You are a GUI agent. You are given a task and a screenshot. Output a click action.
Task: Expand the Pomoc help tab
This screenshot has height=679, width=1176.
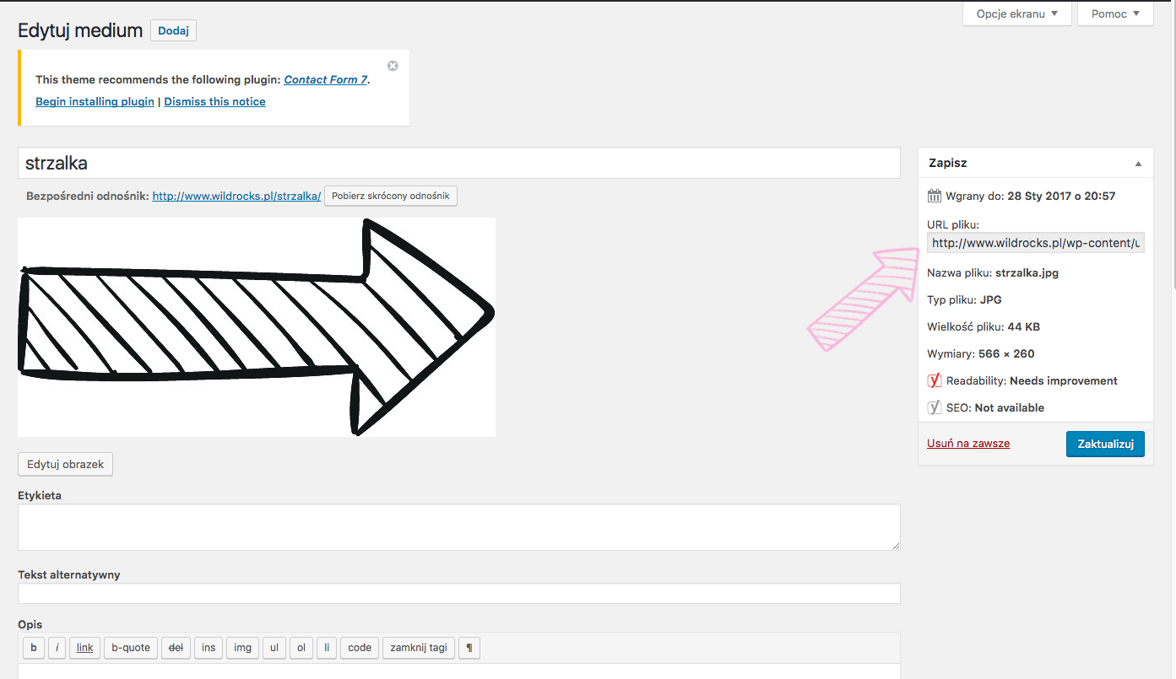[x=1115, y=13]
